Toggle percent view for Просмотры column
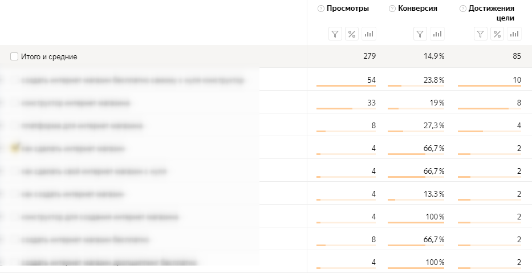Viewport: 532px width, 273px height. [x=351, y=34]
